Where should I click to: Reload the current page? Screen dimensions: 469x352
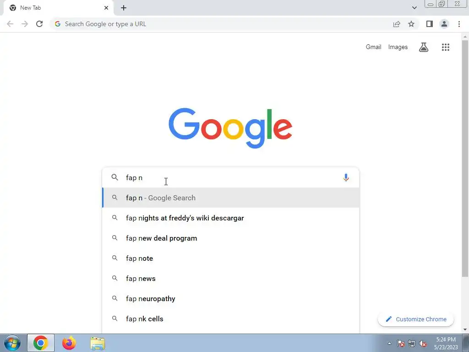[x=39, y=24]
